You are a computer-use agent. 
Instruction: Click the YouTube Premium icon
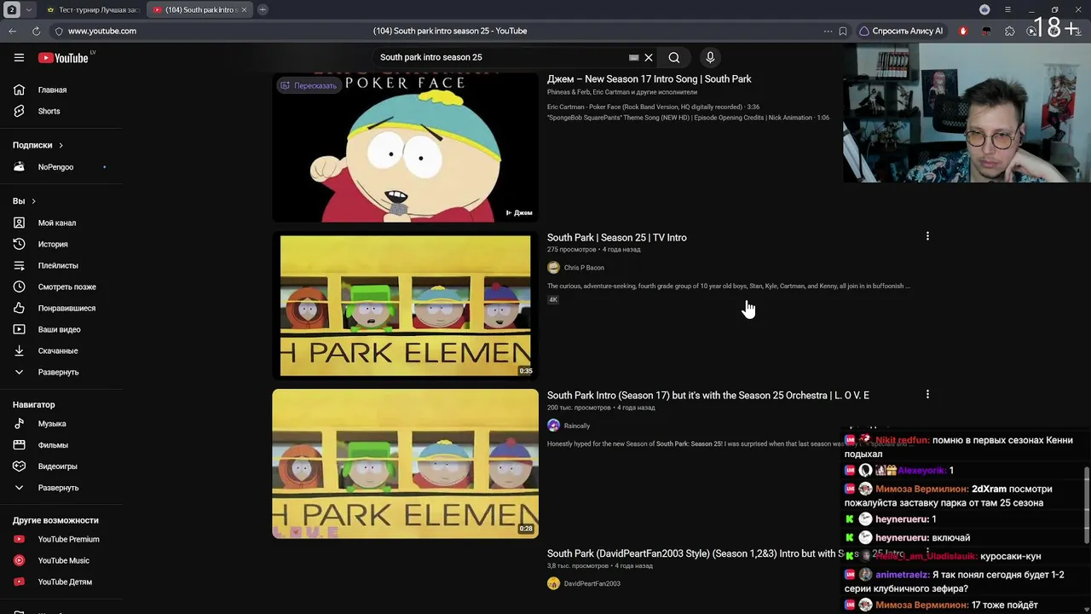point(19,539)
